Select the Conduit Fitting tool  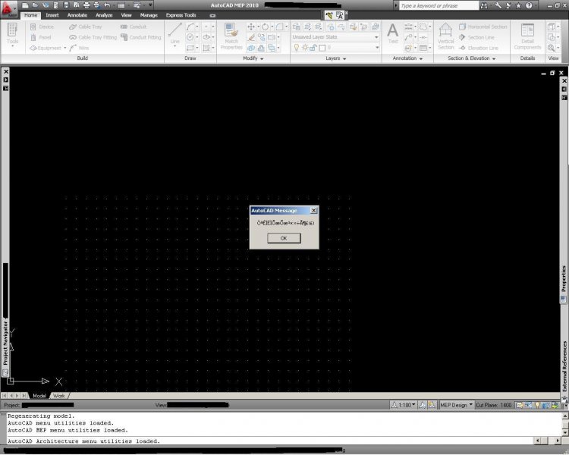141,37
